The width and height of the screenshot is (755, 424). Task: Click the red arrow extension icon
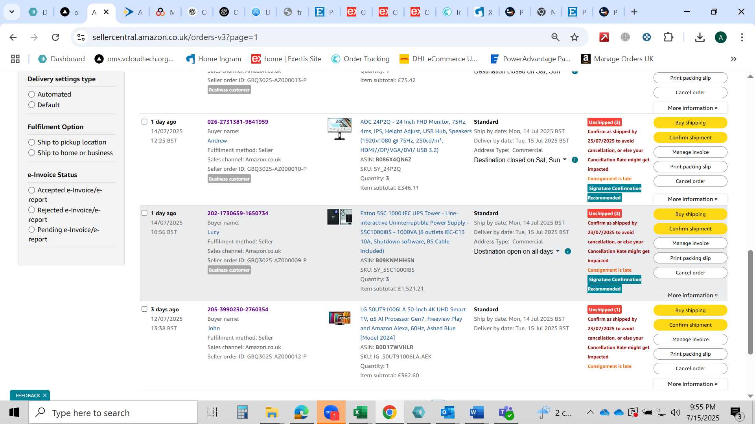point(604,37)
